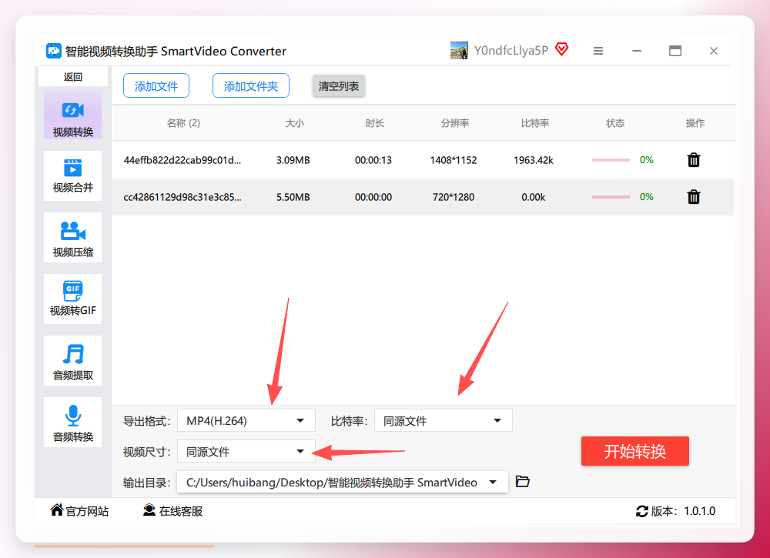Open the 音频转换 audio convert module

pos(72,422)
